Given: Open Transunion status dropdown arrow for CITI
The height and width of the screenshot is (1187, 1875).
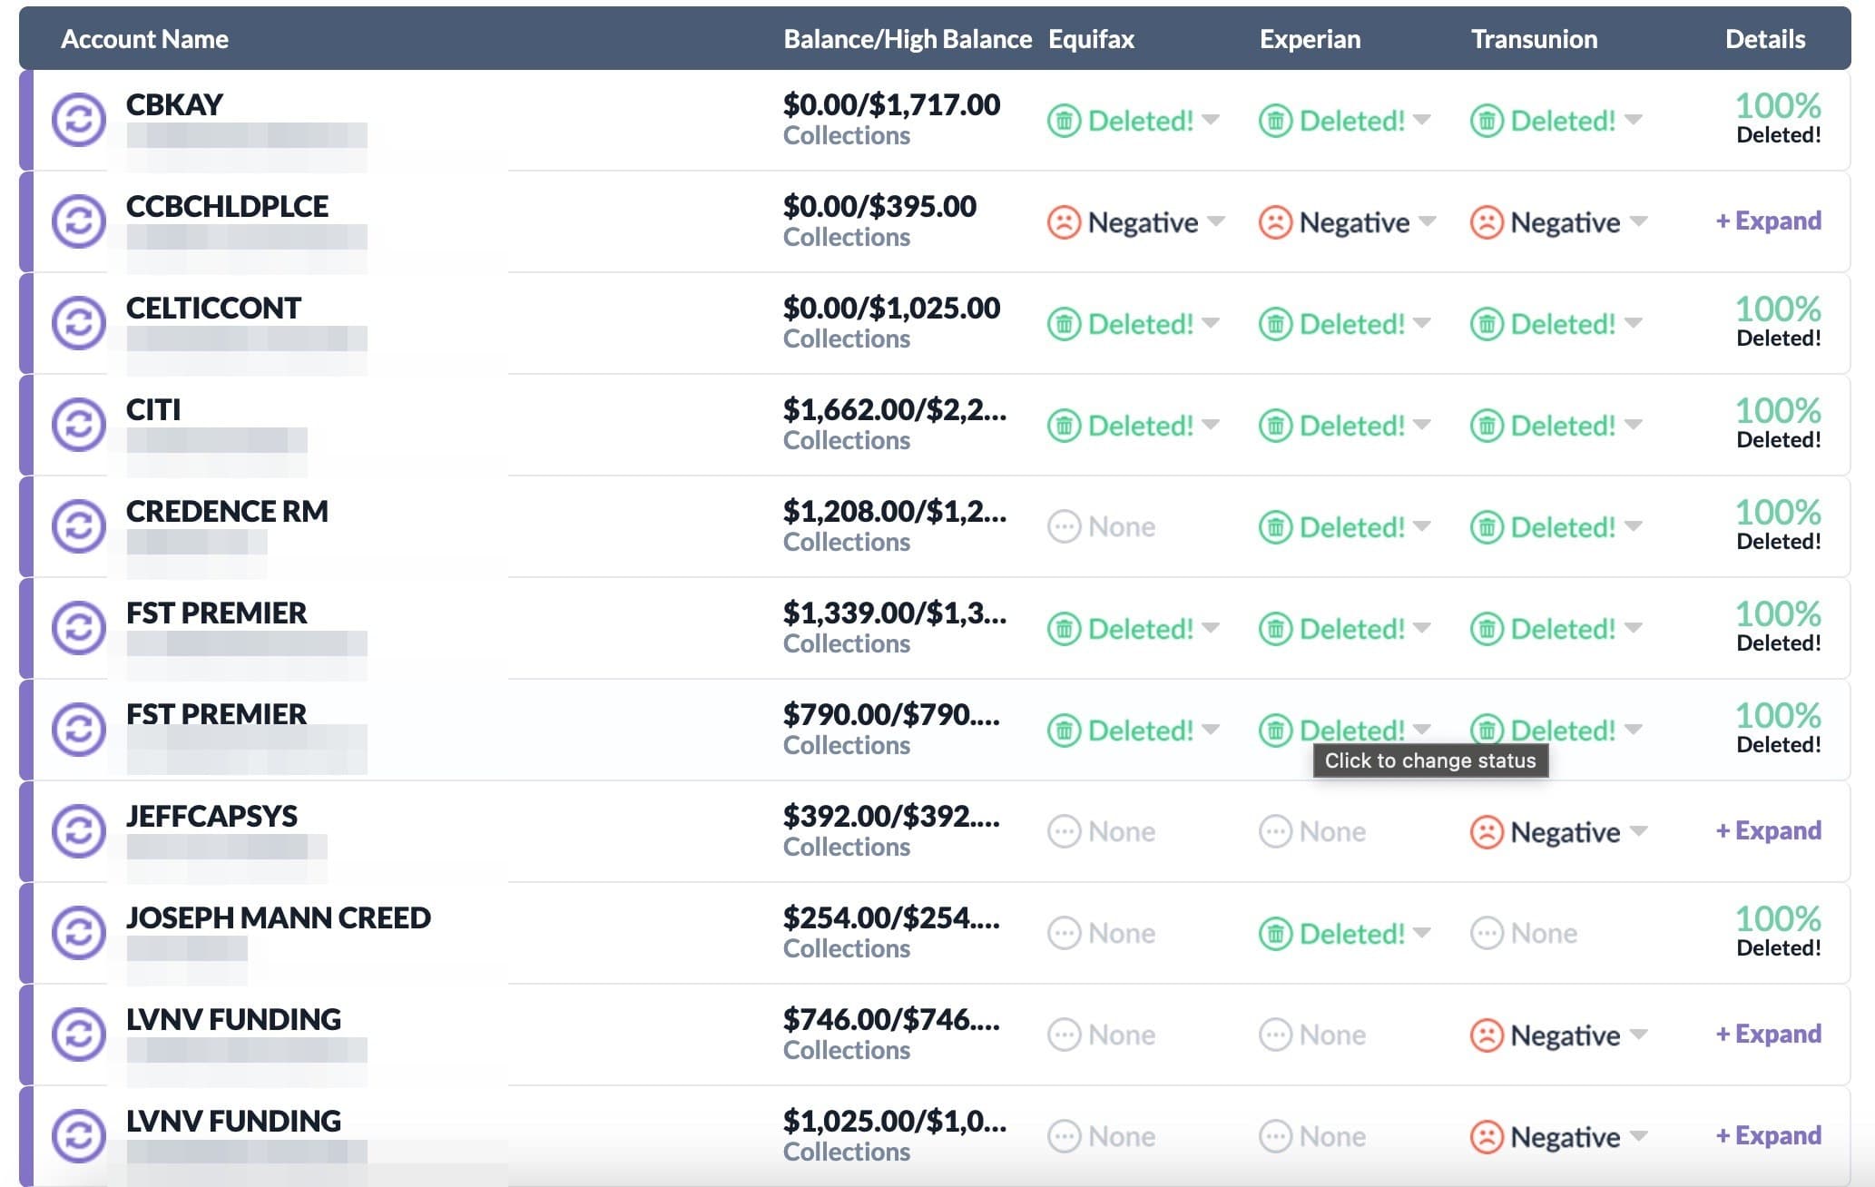Looking at the screenshot, I should [x=1634, y=424].
